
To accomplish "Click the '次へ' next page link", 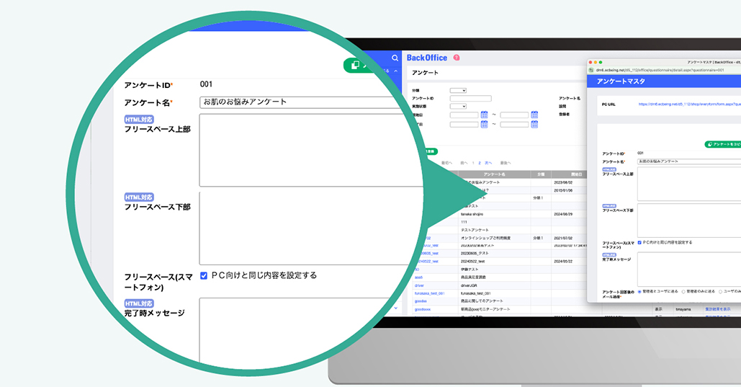I will (488, 163).
